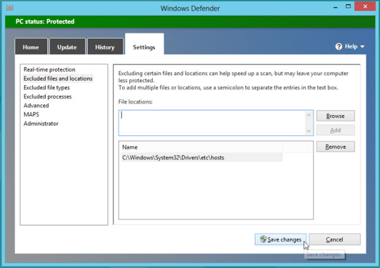Click Save changes with shield icon
Image resolution: width=380 pixels, height=268 pixels.
[x=281, y=240]
